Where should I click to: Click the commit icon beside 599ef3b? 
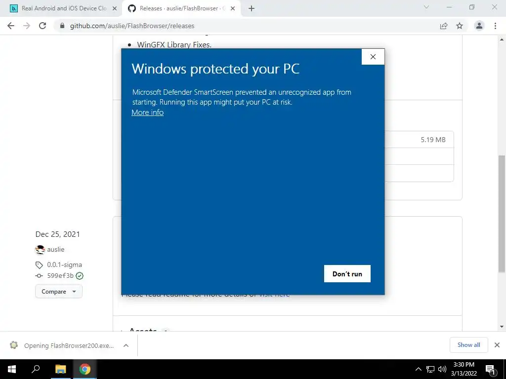coord(39,276)
